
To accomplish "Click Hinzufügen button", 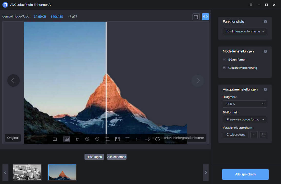I will 94,157.
